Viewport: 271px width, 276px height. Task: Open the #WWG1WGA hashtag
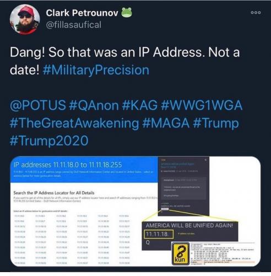[x=202, y=105]
